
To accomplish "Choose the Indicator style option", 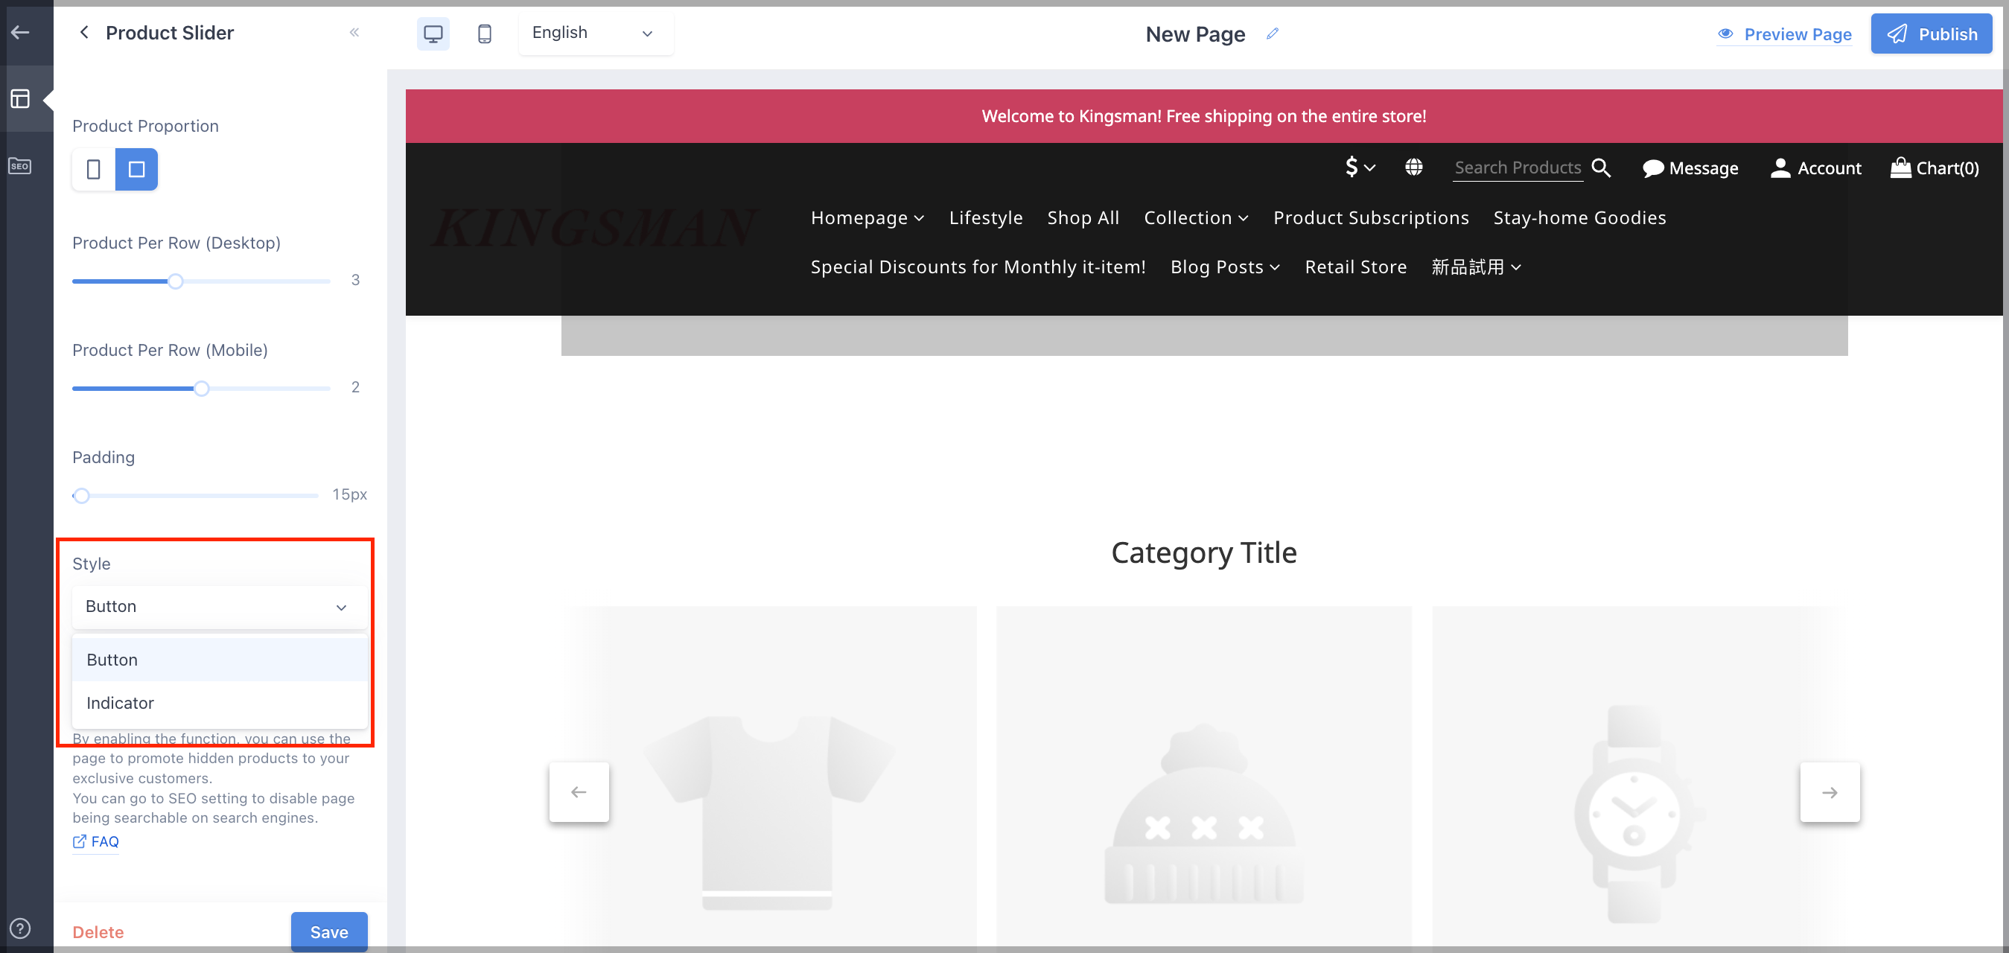I will tap(219, 703).
